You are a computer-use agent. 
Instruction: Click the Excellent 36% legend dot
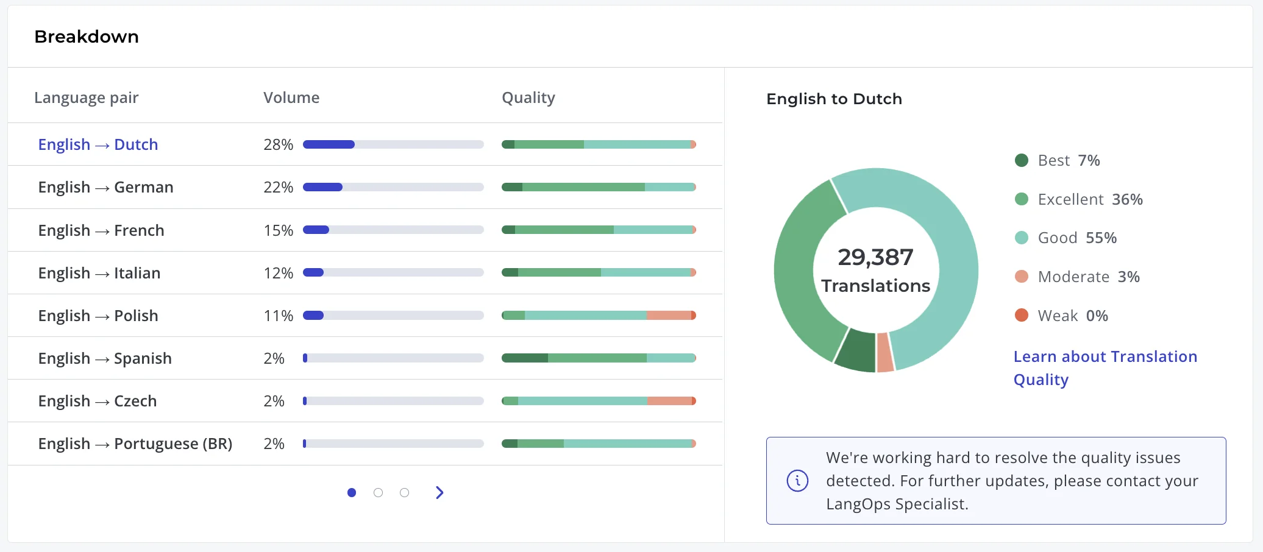[1022, 199]
